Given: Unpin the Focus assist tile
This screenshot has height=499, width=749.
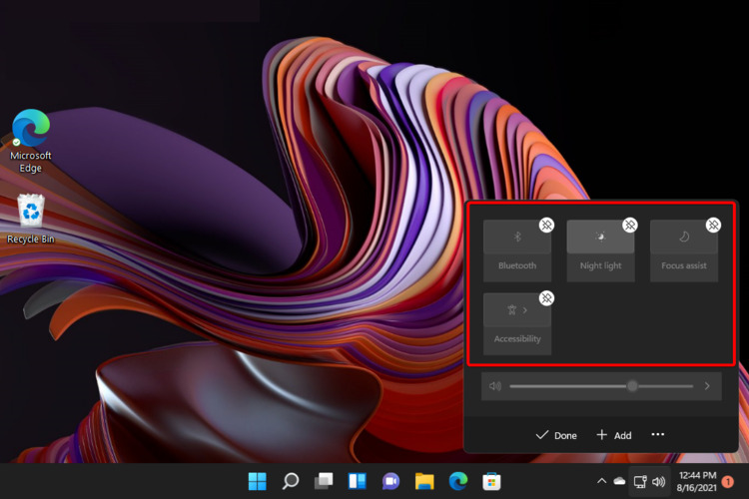Looking at the screenshot, I should [713, 226].
